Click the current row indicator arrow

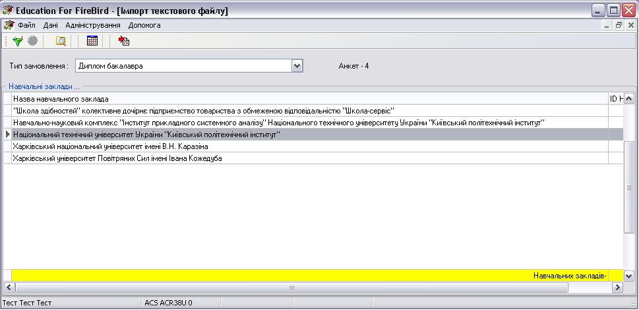(8, 135)
